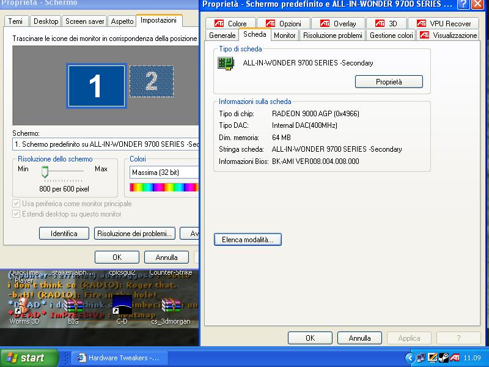Image resolution: width=489 pixels, height=367 pixels.
Task: Open the Opzioni ATI tab
Action: 284,23
